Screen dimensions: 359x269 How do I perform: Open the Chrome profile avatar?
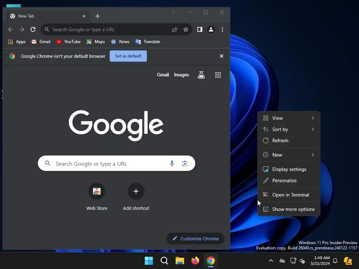(x=211, y=29)
